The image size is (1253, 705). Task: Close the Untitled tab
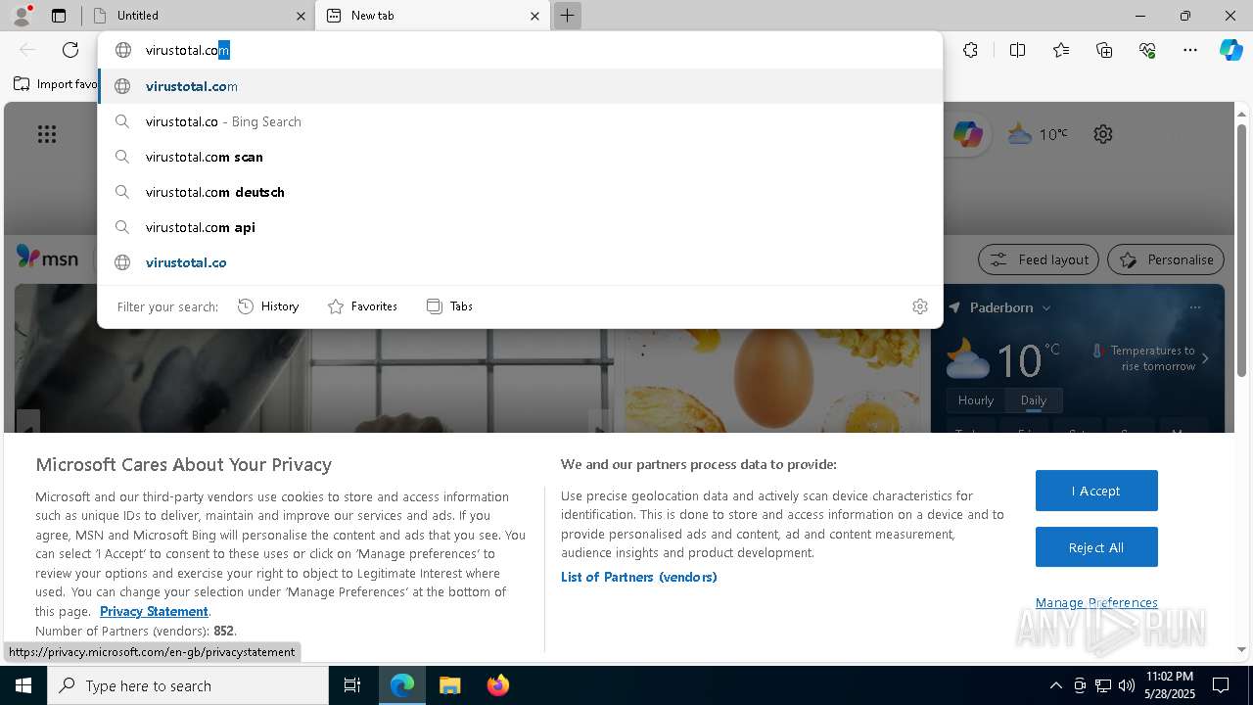click(x=301, y=16)
